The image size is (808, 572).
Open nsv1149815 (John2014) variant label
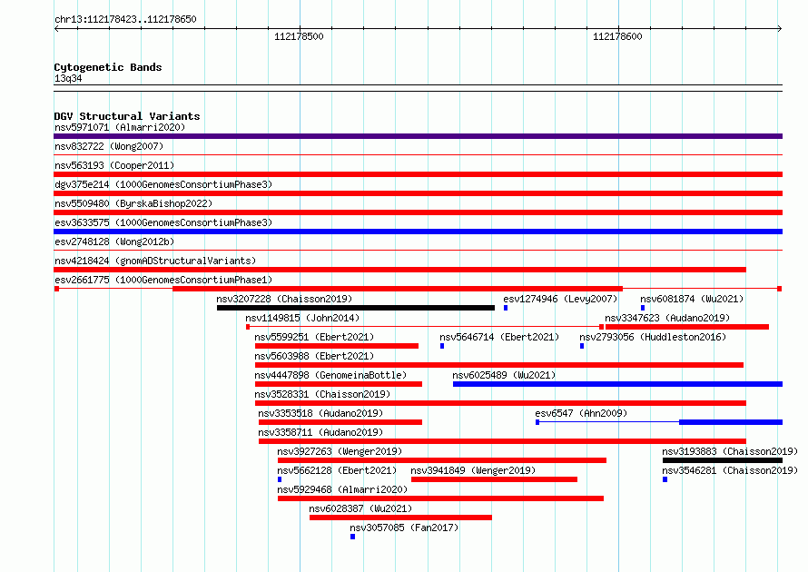302,318
